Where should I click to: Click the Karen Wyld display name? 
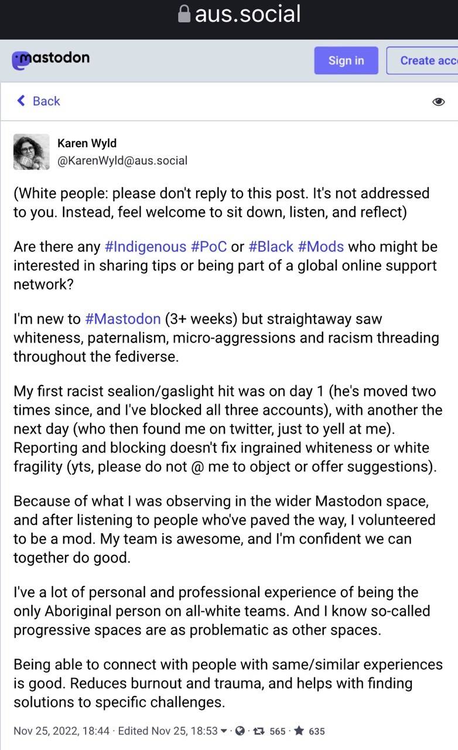coord(86,143)
